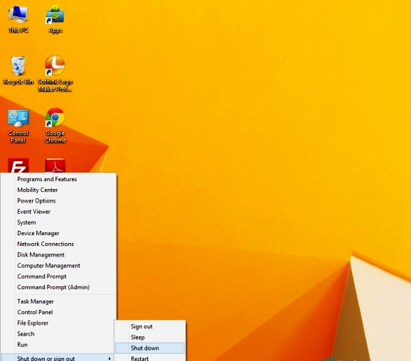Image resolution: width=411 pixels, height=361 pixels.
Task: Click the System menu entry
Action: click(x=58, y=222)
